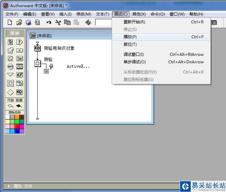This screenshot has height=192, width=226.
Task: Click the Save All toolbar icon
Action: click(28, 23)
